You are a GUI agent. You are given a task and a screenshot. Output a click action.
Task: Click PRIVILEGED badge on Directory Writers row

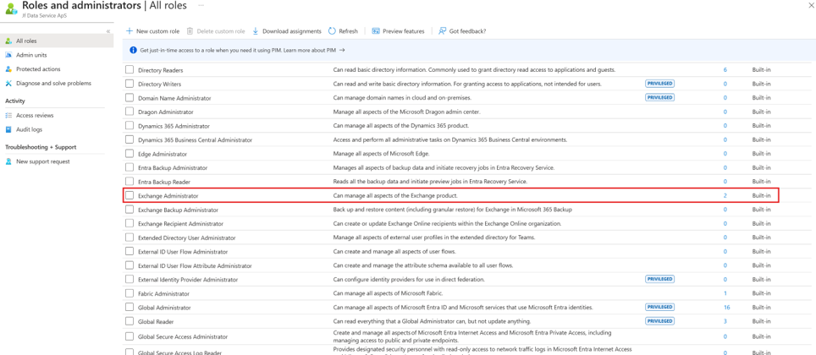[x=659, y=83]
